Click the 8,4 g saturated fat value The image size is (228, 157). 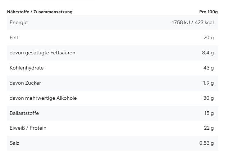pyautogui.click(x=208, y=53)
